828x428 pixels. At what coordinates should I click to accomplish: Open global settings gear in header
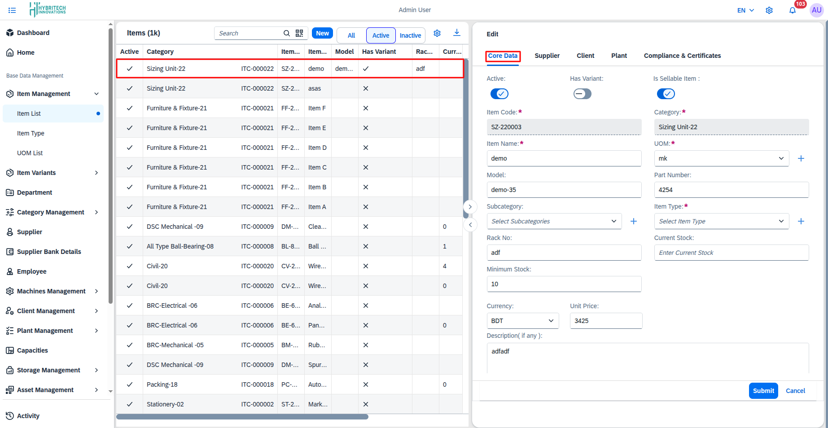[769, 10]
